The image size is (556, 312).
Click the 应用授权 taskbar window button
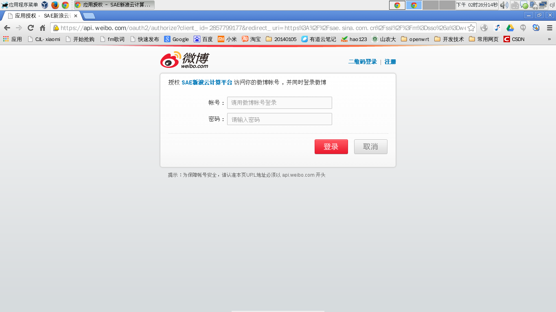pyautogui.click(x=114, y=5)
